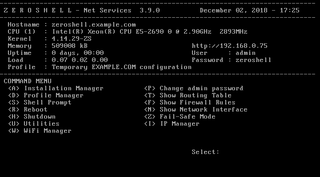Open the IP Manager entry
320x177 pixels.
172,124
